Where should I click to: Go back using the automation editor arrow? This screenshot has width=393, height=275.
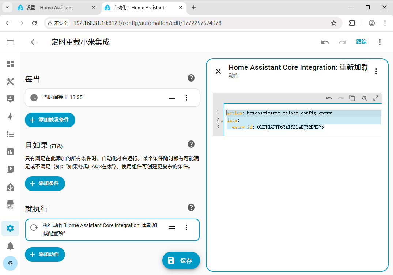34,42
